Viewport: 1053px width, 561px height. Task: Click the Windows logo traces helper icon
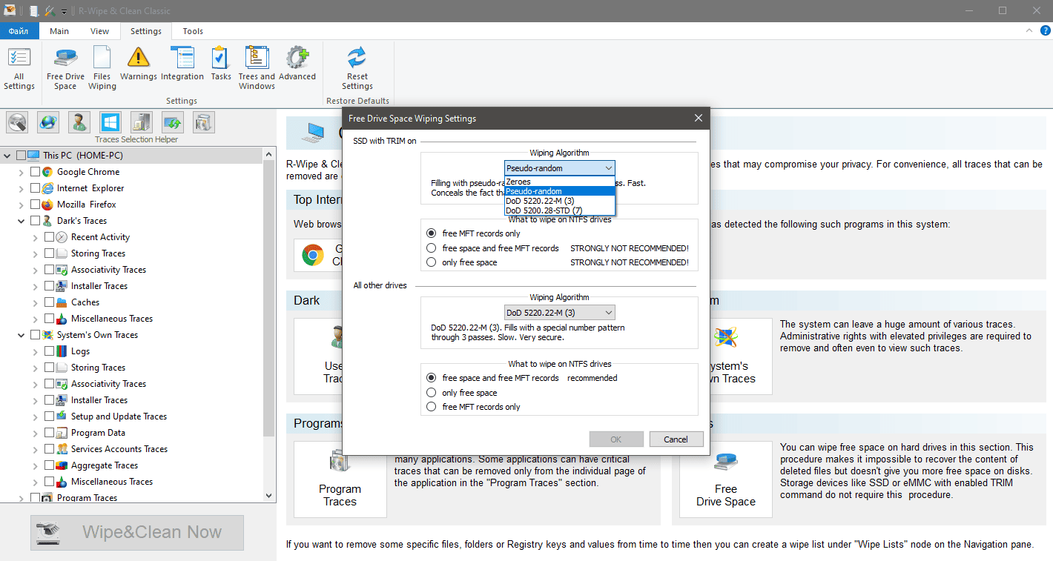110,122
